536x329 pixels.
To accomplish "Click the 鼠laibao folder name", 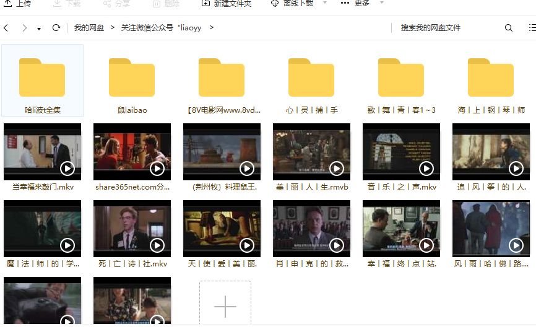I will (x=132, y=110).
